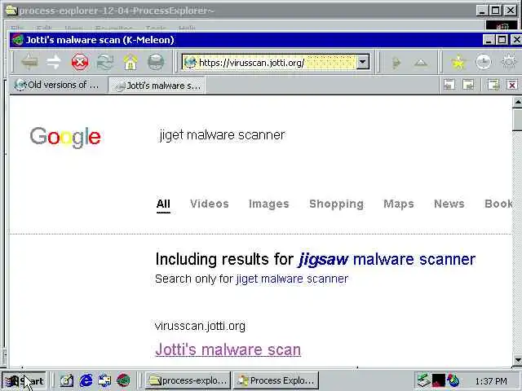Select the All search results tab
Screen dimensions: 522x391
pos(163,204)
